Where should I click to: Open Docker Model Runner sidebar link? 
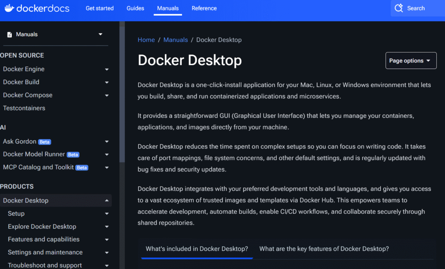pyautogui.click(x=34, y=154)
